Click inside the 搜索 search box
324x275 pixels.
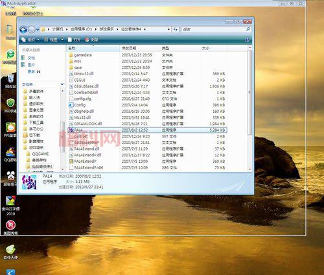click(213, 29)
